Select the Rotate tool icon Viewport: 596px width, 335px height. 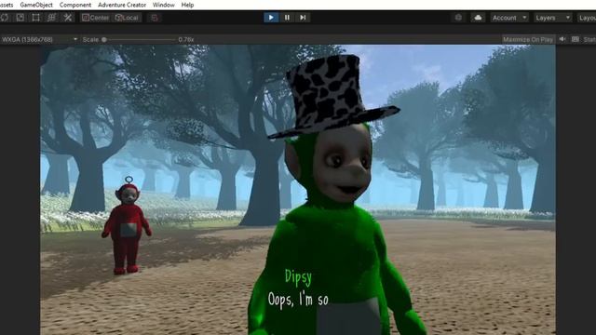4,18
